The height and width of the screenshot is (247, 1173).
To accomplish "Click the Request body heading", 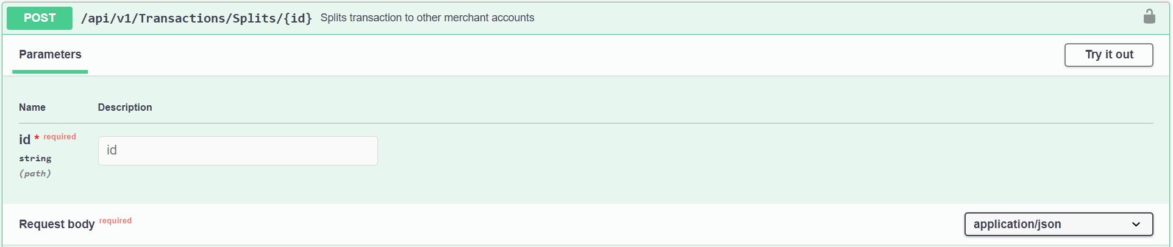I will click(x=57, y=224).
